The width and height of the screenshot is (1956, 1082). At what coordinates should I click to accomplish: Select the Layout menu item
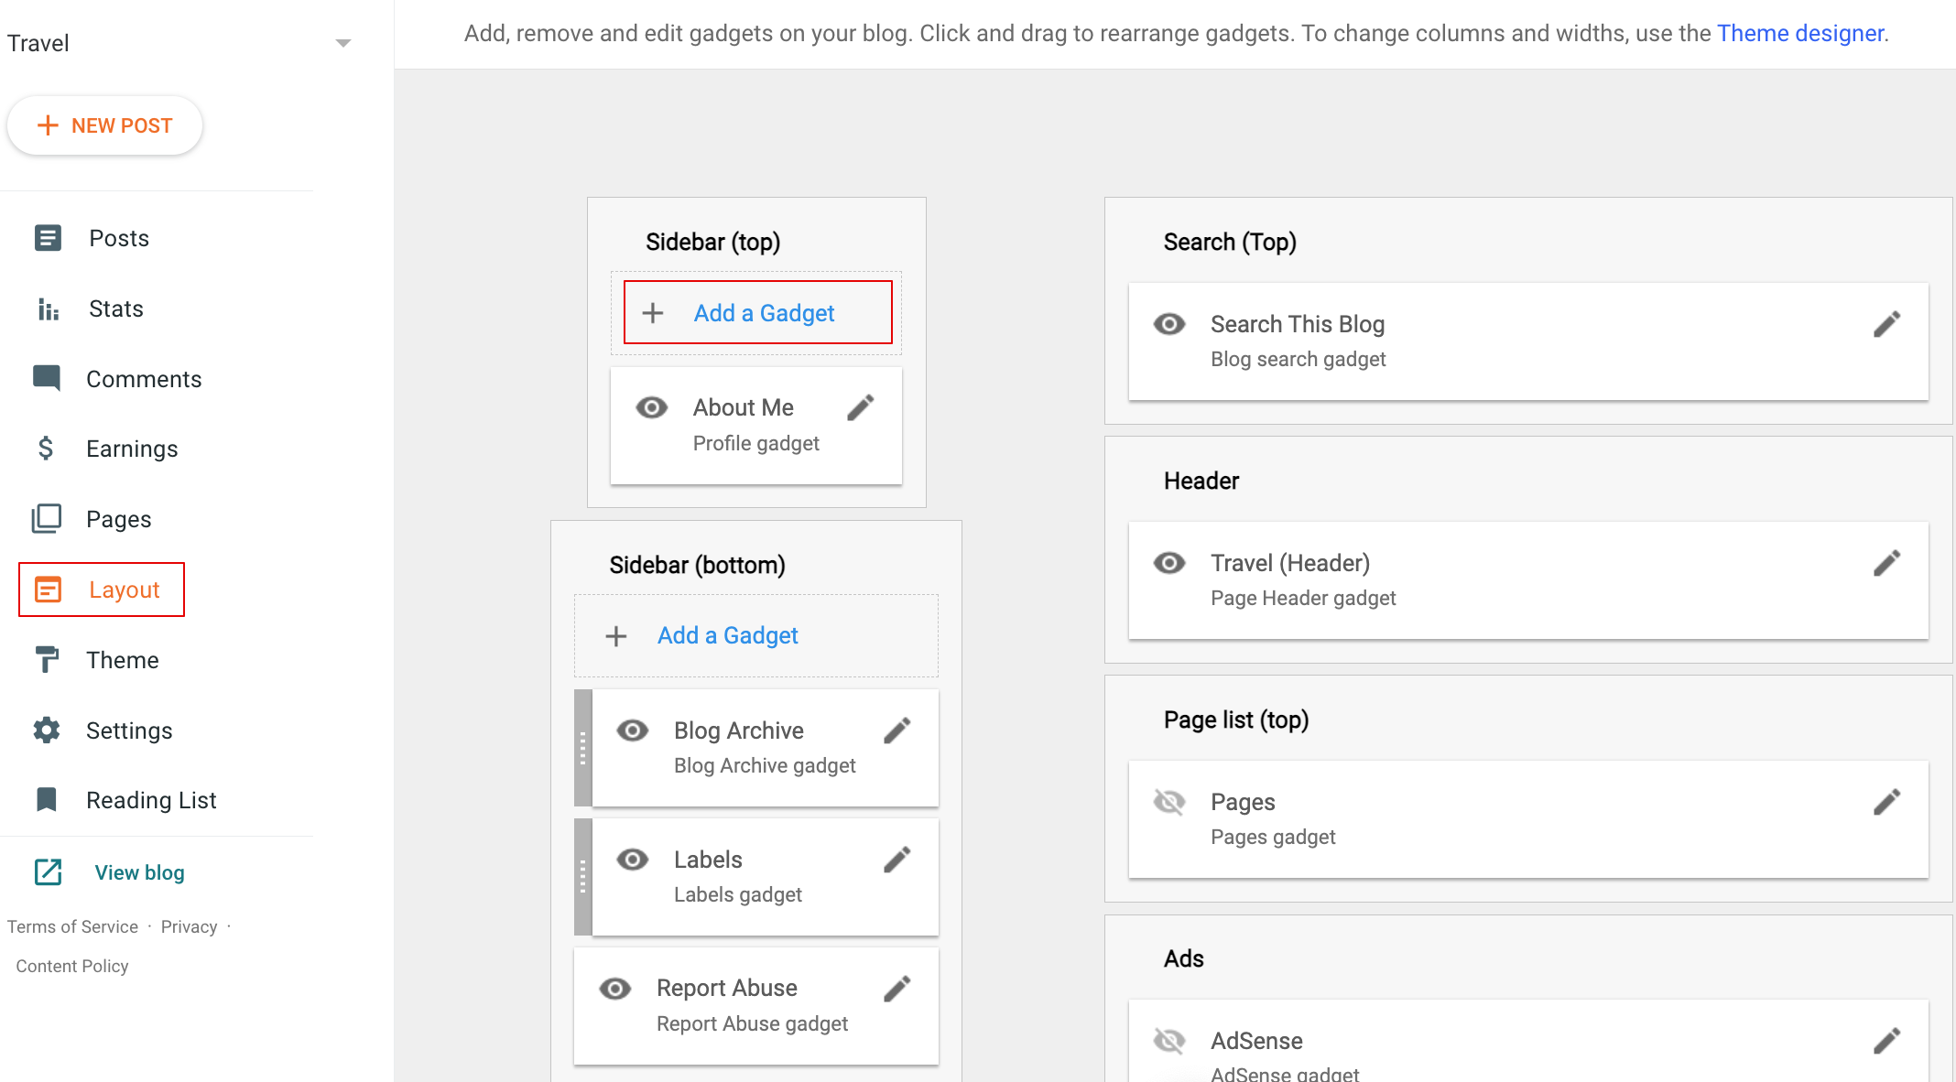tap(102, 590)
